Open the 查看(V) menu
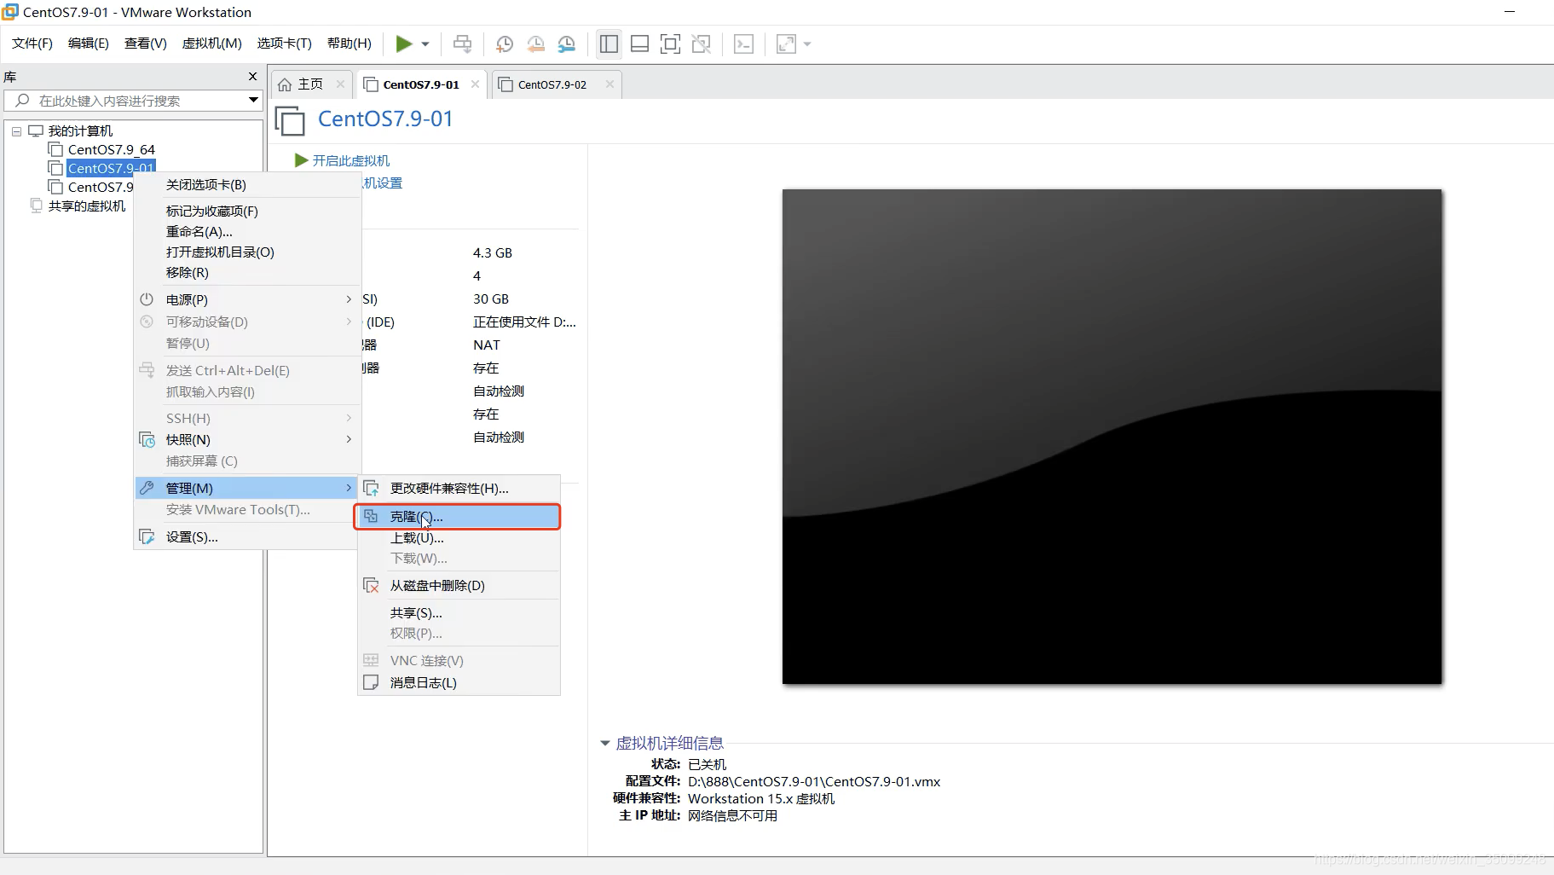This screenshot has width=1554, height=875. click(145, 43)
